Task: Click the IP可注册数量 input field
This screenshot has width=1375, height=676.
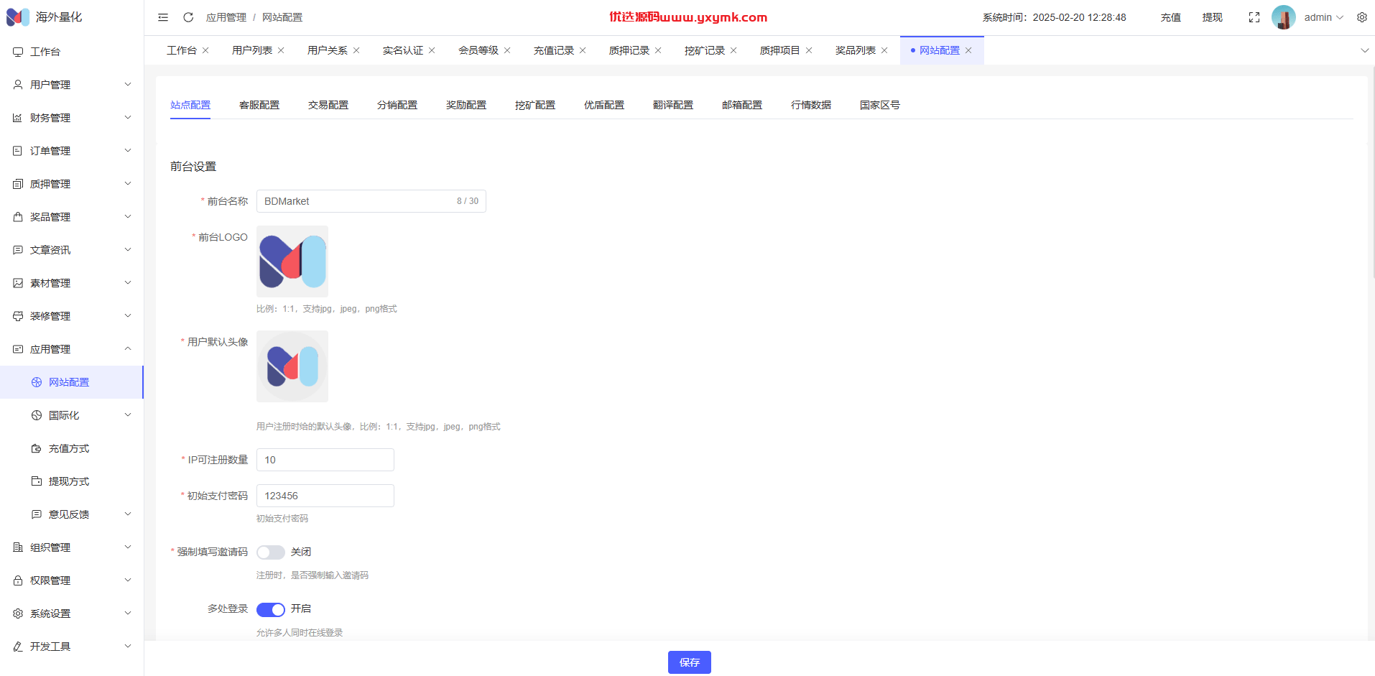Action: pos(325,460)
